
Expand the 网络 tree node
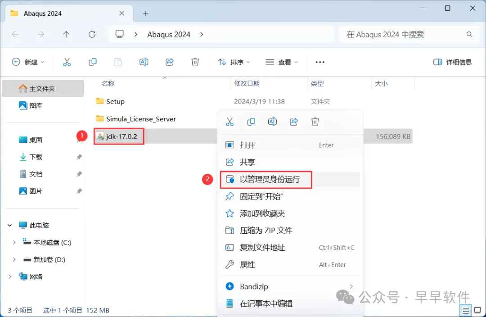click(10, 276)
